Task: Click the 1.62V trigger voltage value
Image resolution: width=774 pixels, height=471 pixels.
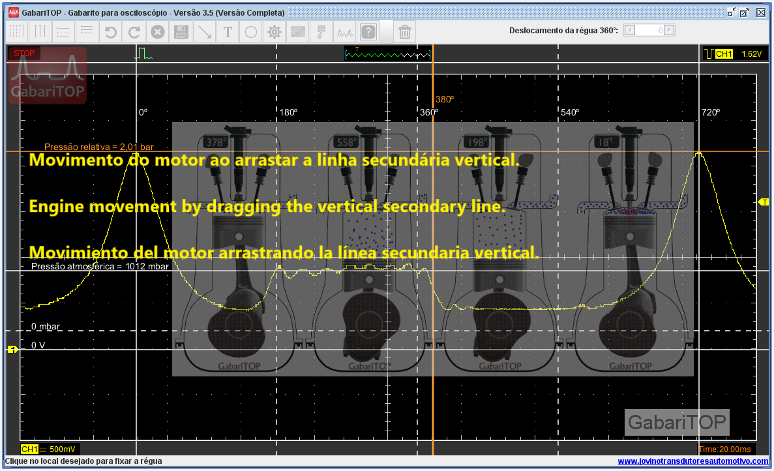Action: pos(751,53)
